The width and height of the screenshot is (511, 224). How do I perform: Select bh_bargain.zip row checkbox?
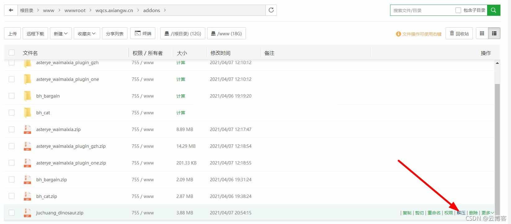click(x=12, y=179)
